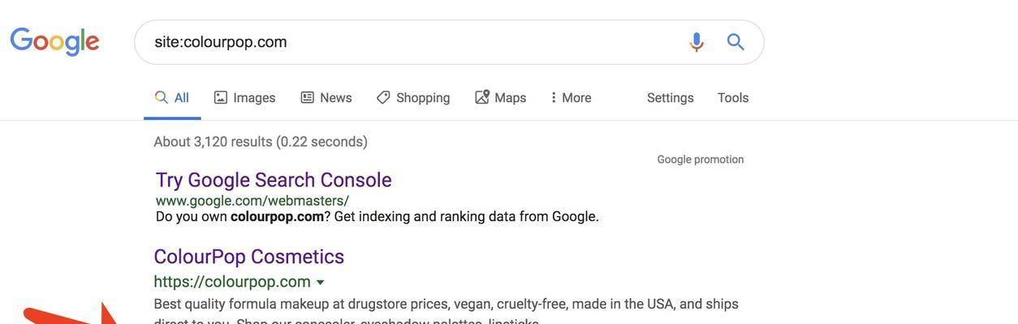1018x324 pixels.
Task: Open the Try Google Search Console link
Action: 274,180
